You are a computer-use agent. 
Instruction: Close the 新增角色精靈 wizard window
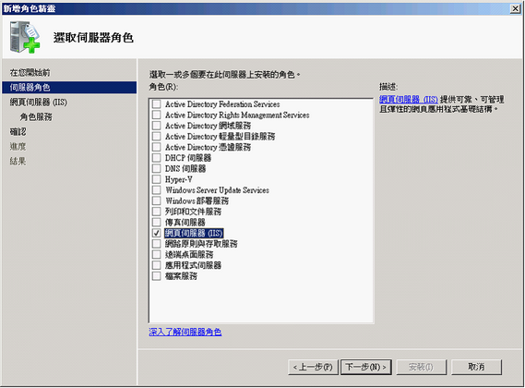click(x=515, y=8)
